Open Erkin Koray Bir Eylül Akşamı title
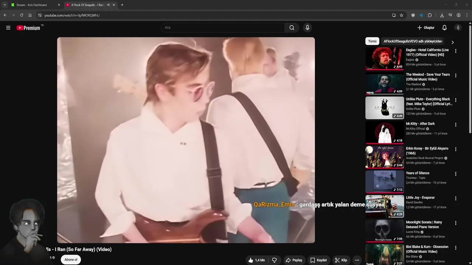 [427, 151]
